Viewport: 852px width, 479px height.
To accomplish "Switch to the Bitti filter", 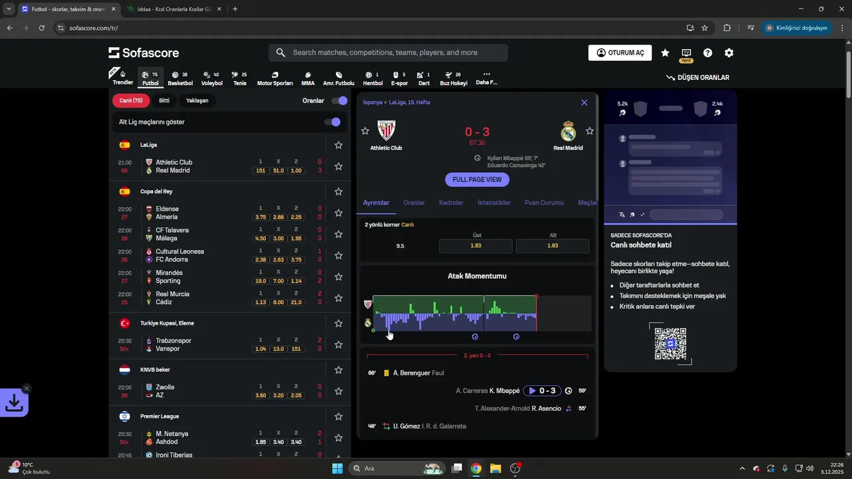I will coord(164,100).
